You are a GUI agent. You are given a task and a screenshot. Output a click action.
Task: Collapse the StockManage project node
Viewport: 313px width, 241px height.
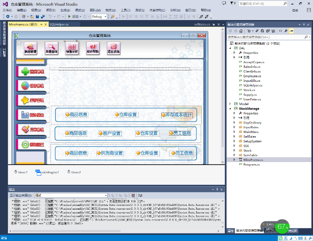(x=230, y=109)
